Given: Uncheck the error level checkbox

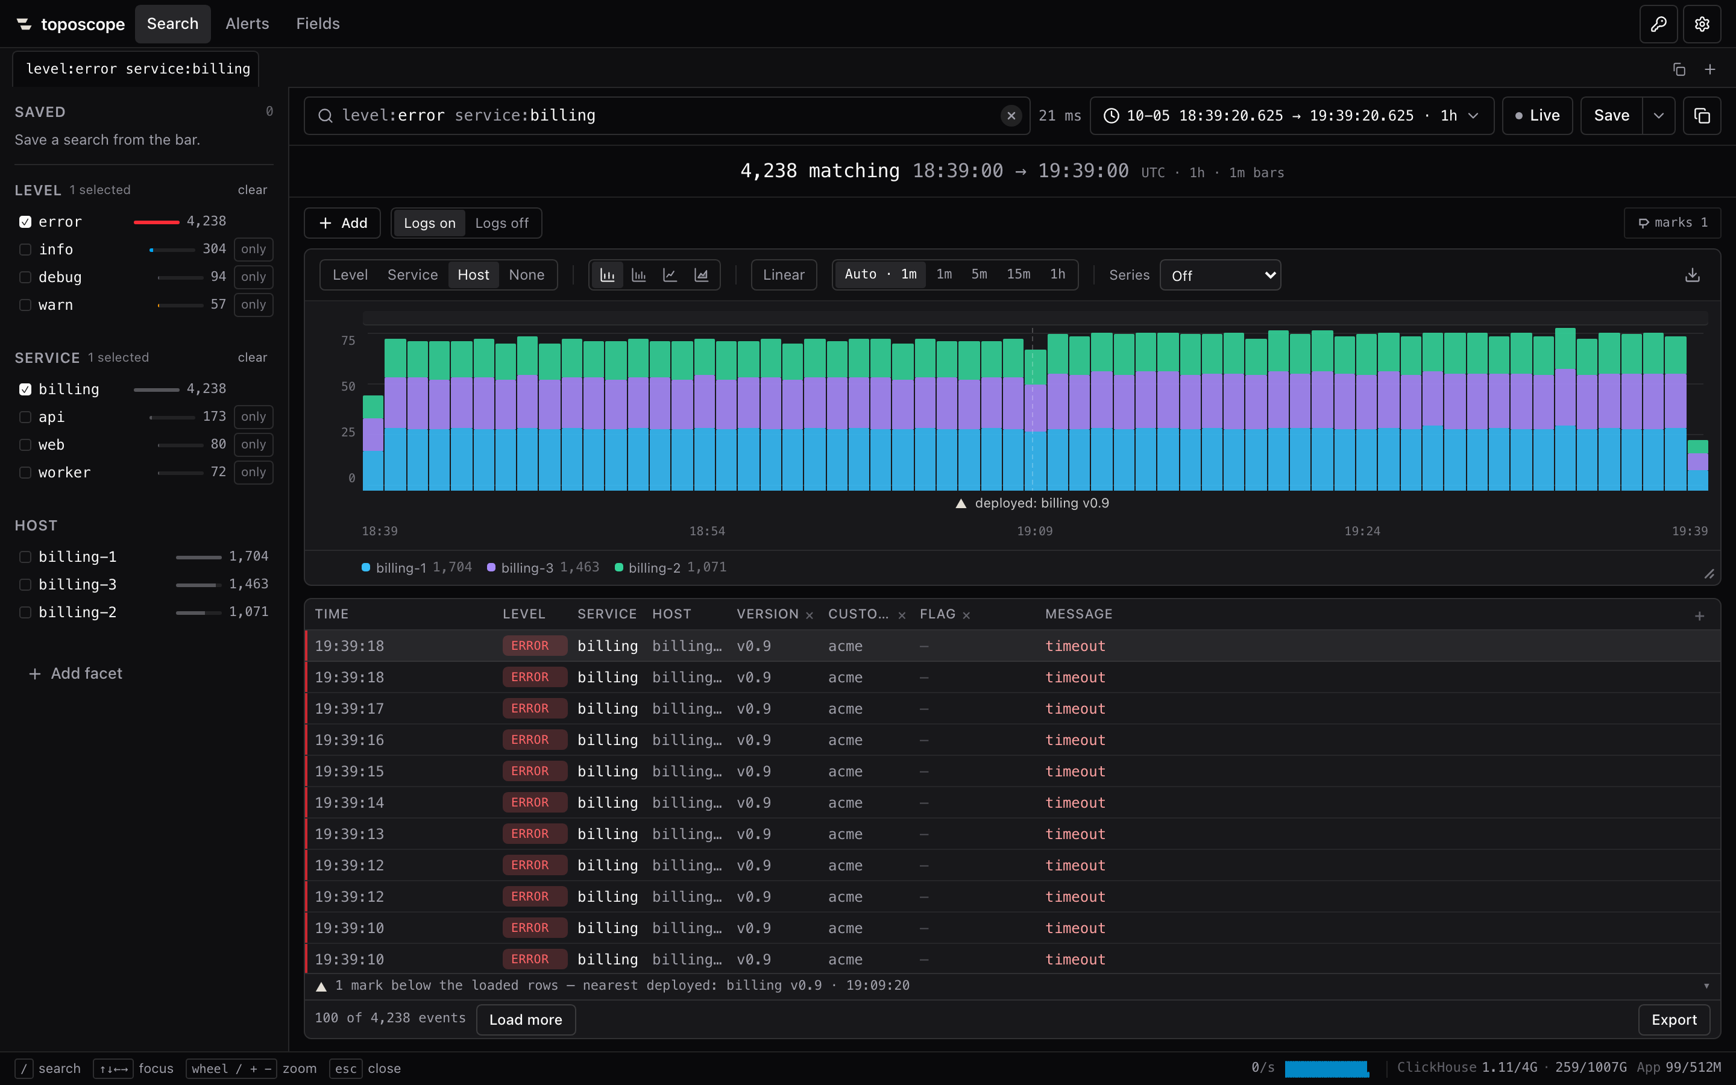Looking at the screenshot, I should [x=25, y=222].
